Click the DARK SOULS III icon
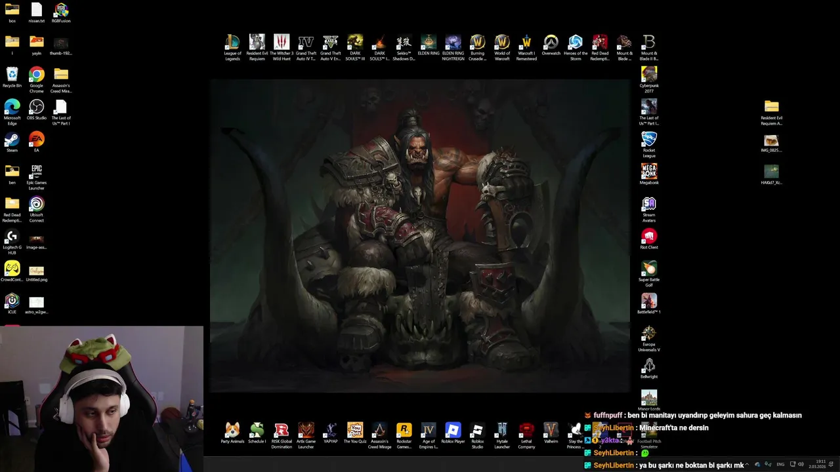Image resolution: width=840 pixels, height=472 pixels. tap(355, 47)
